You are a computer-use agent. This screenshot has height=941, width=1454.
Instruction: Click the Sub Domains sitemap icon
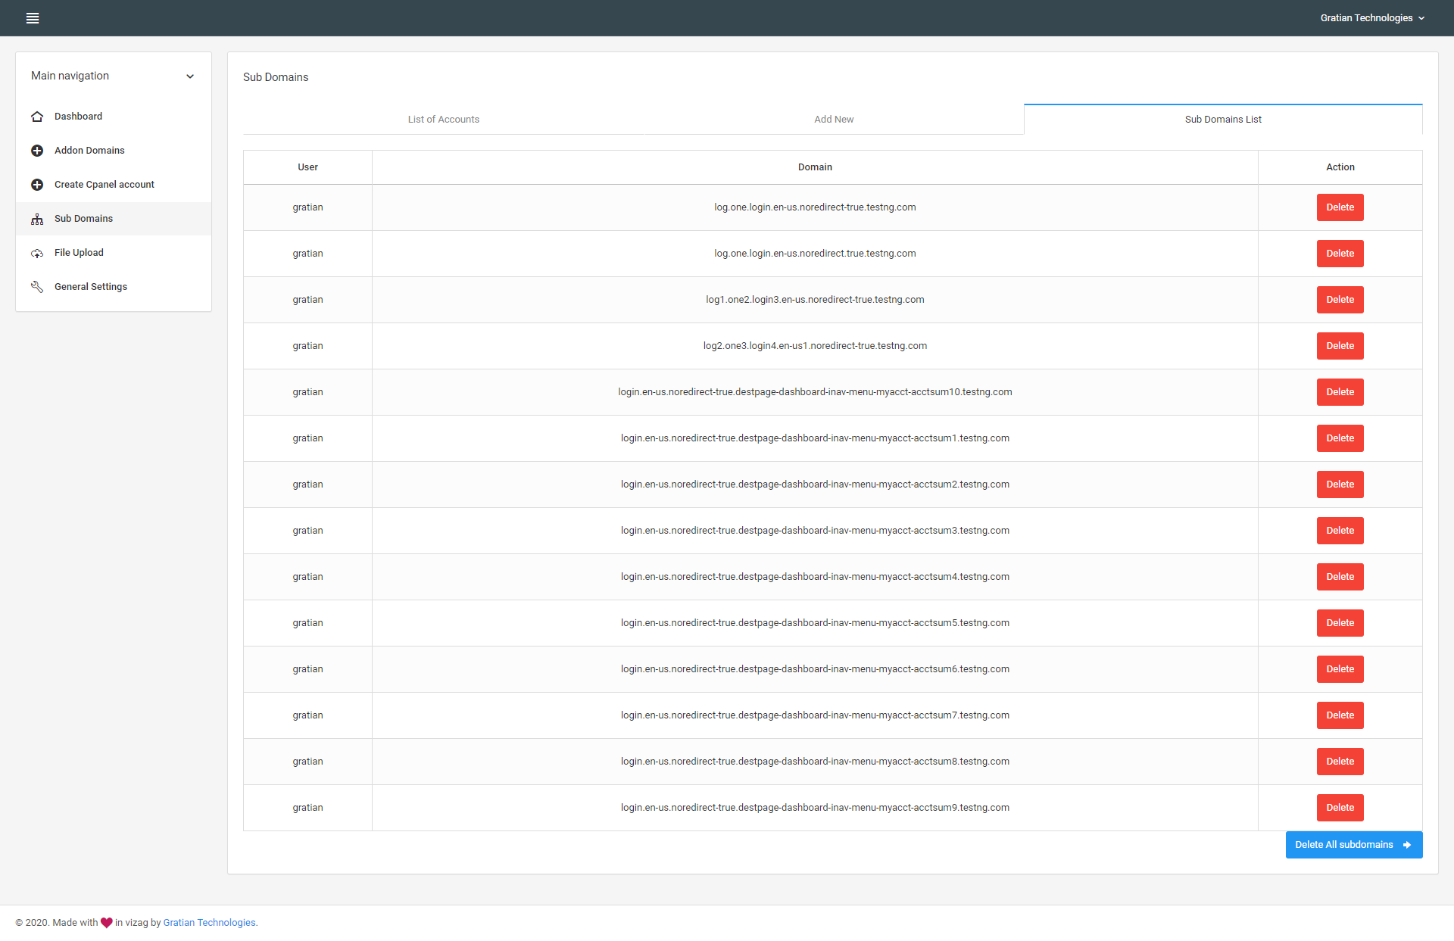[37, 219]
